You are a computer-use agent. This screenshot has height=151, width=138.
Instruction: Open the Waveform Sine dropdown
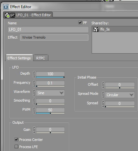point(50,93)
